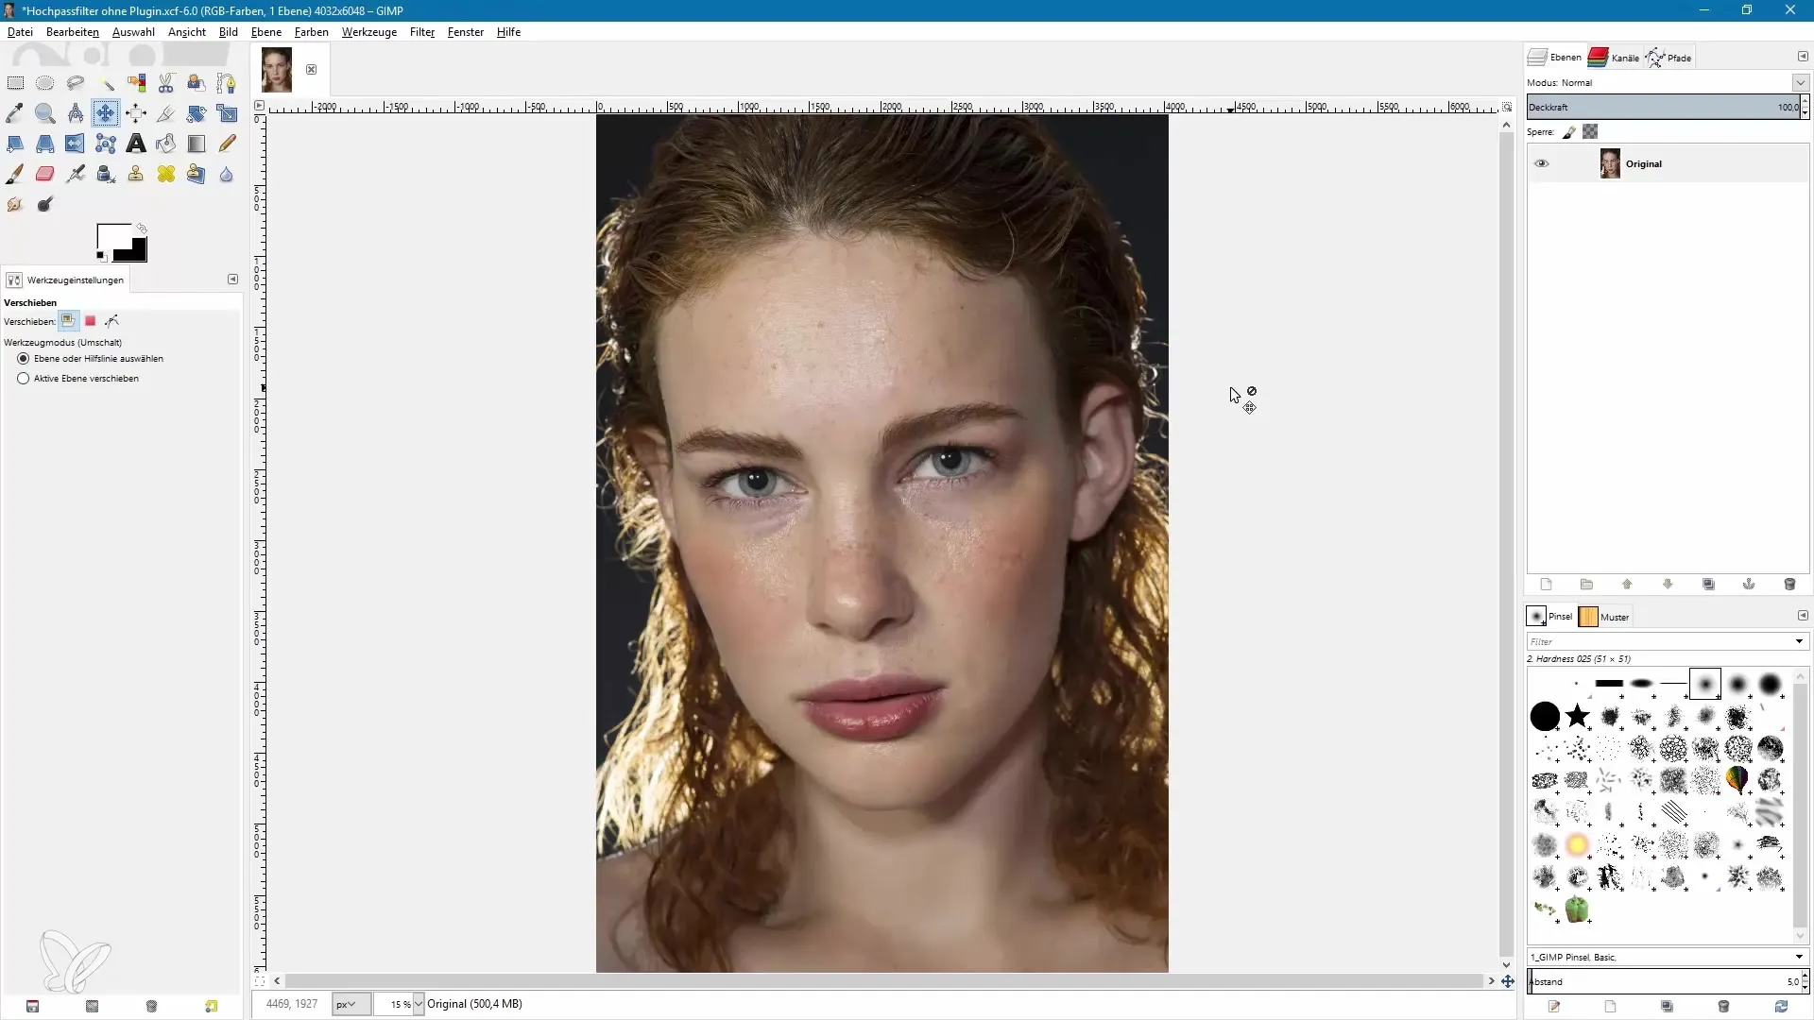
Task: Select the Dodge/Burn tool
Action: tap(45, 204)
